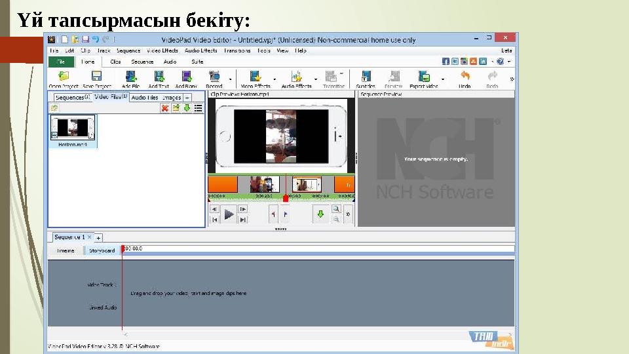This screenshot has height=354, width=629.
Task: Click the Facebook share icon
Action: 446,62
